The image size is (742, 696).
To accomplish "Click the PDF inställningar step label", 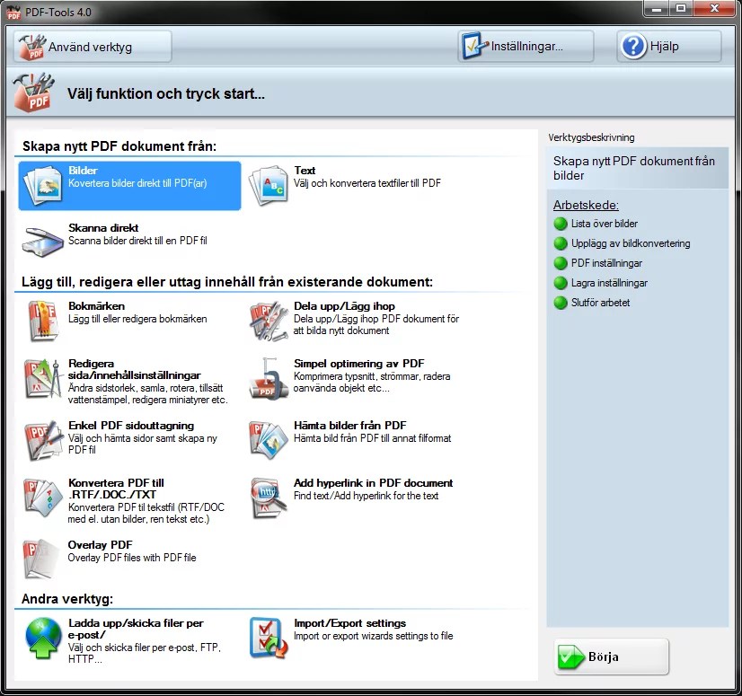I will coord(606,263).
